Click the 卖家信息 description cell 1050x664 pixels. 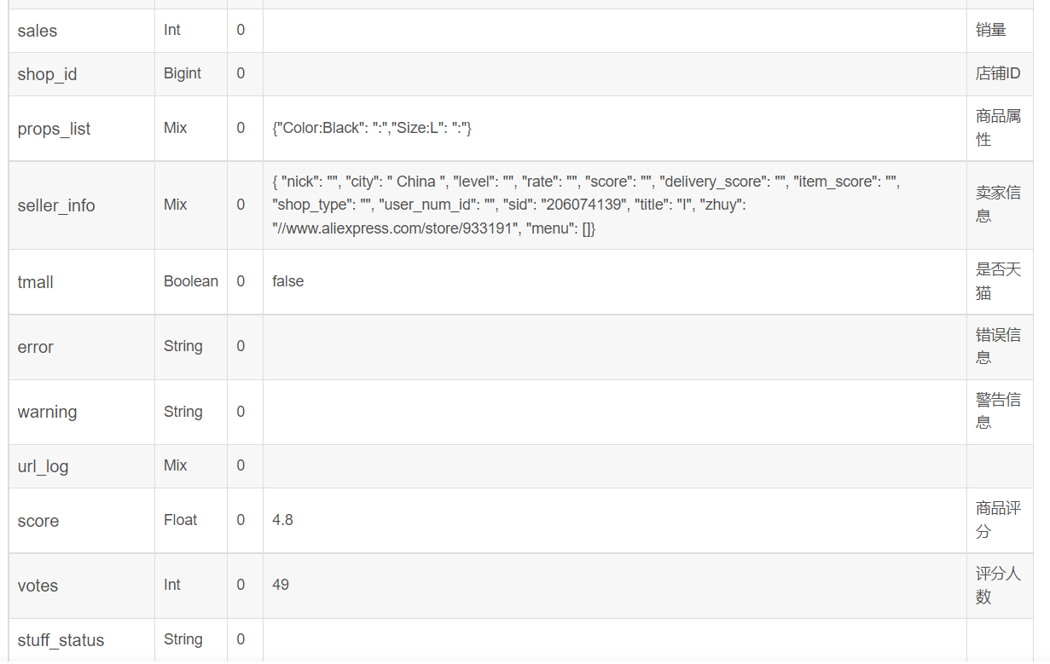[998, 204]
